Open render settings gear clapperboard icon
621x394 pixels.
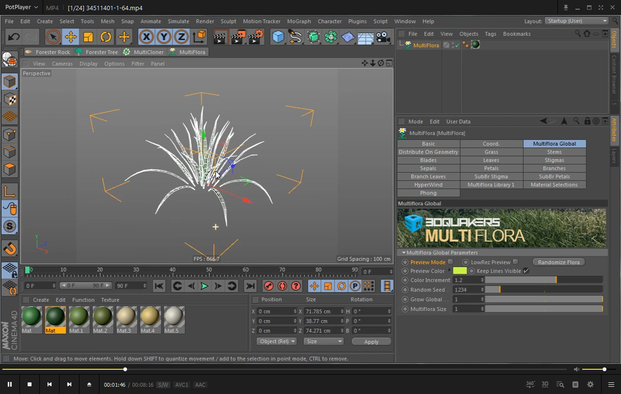click(x=256, y=37)
